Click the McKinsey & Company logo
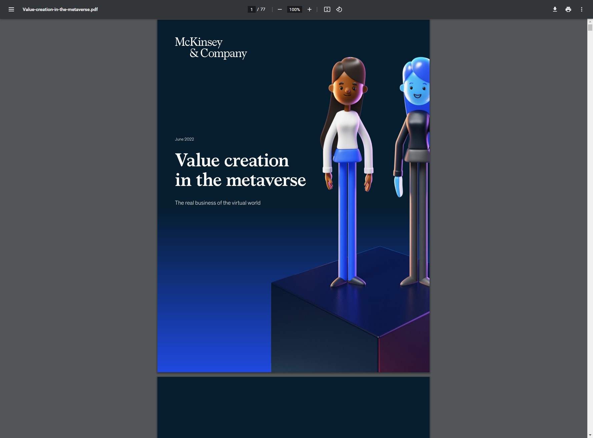Screen dimensions: 593x438 (x=211, y=48)
